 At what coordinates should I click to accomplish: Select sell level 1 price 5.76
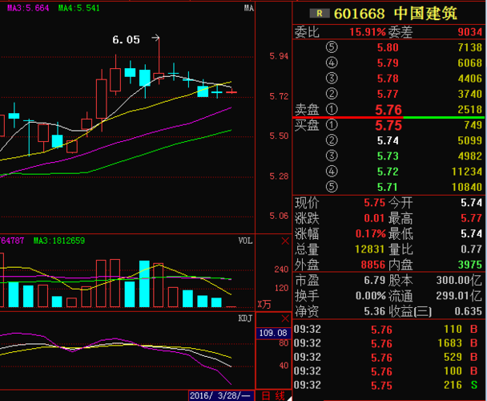[x=388, y=110]
